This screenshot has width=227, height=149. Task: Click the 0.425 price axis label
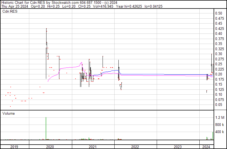pos(219,29)
